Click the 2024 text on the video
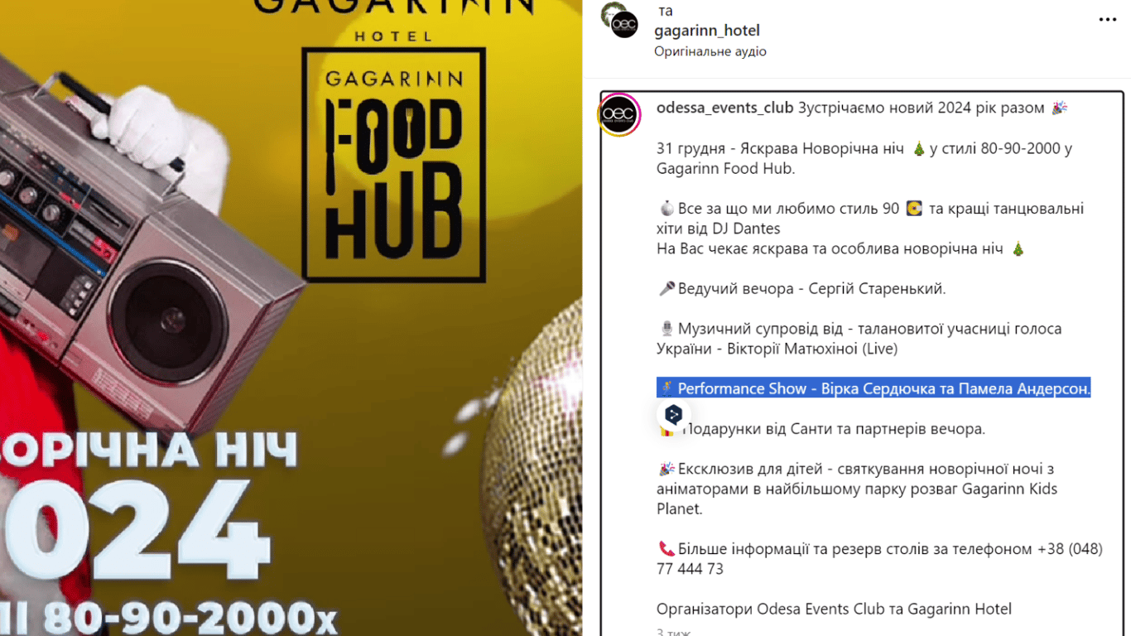1131x636 pixels. (x=137, y=528)
